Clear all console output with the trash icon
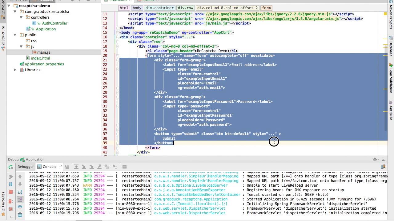The height and width of the screenshot is (221, 394). [20, 215]
